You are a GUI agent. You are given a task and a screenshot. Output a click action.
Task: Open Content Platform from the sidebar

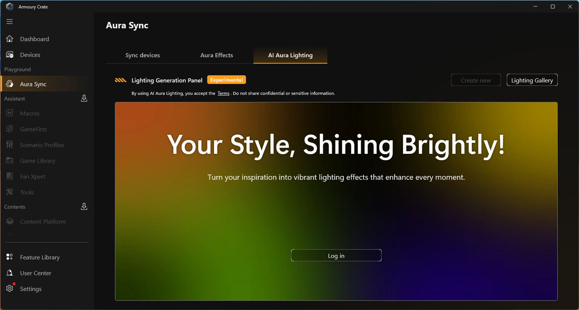(x=47, y=222)
